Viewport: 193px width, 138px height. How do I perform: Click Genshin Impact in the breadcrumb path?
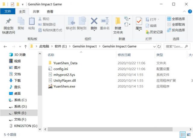(x=84, y=46)
